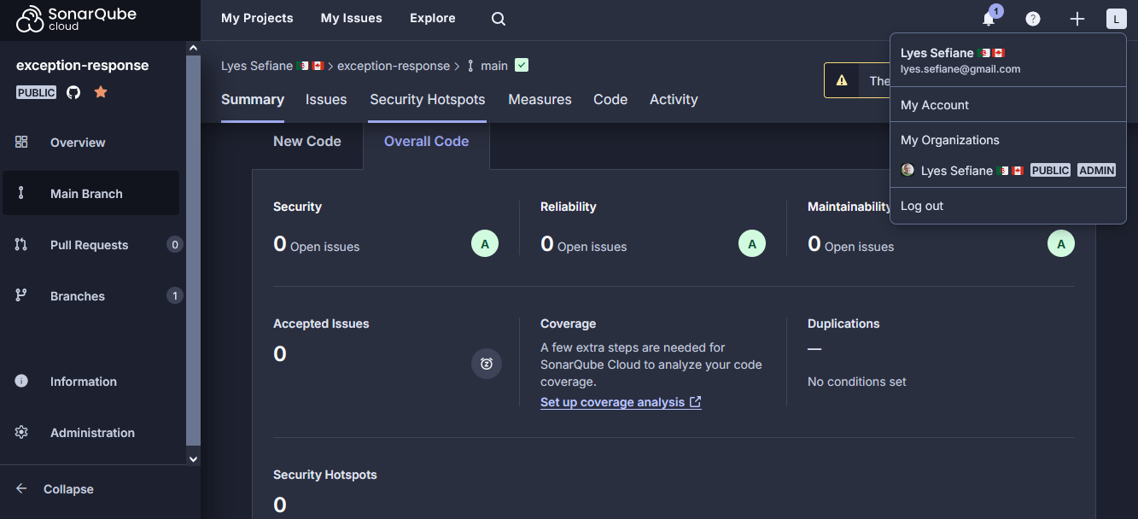Switch to the Security Hotspots tab
The height and width of the screenshot is (519, 1138).
(428, 99)
